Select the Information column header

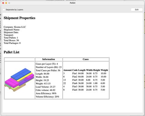[x=49, y=59]
